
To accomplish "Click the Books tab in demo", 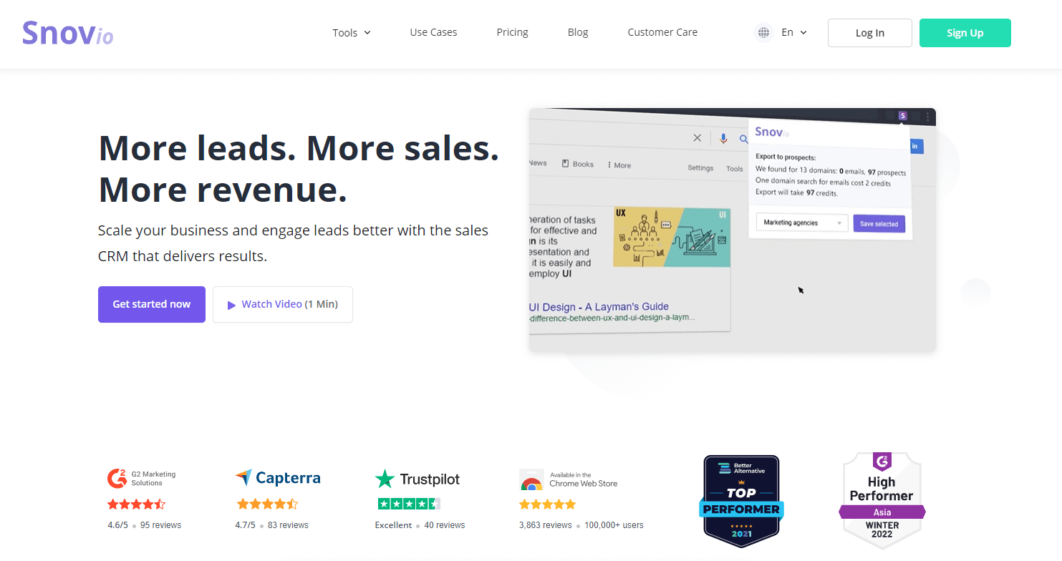I will click(x=578, y=164).
